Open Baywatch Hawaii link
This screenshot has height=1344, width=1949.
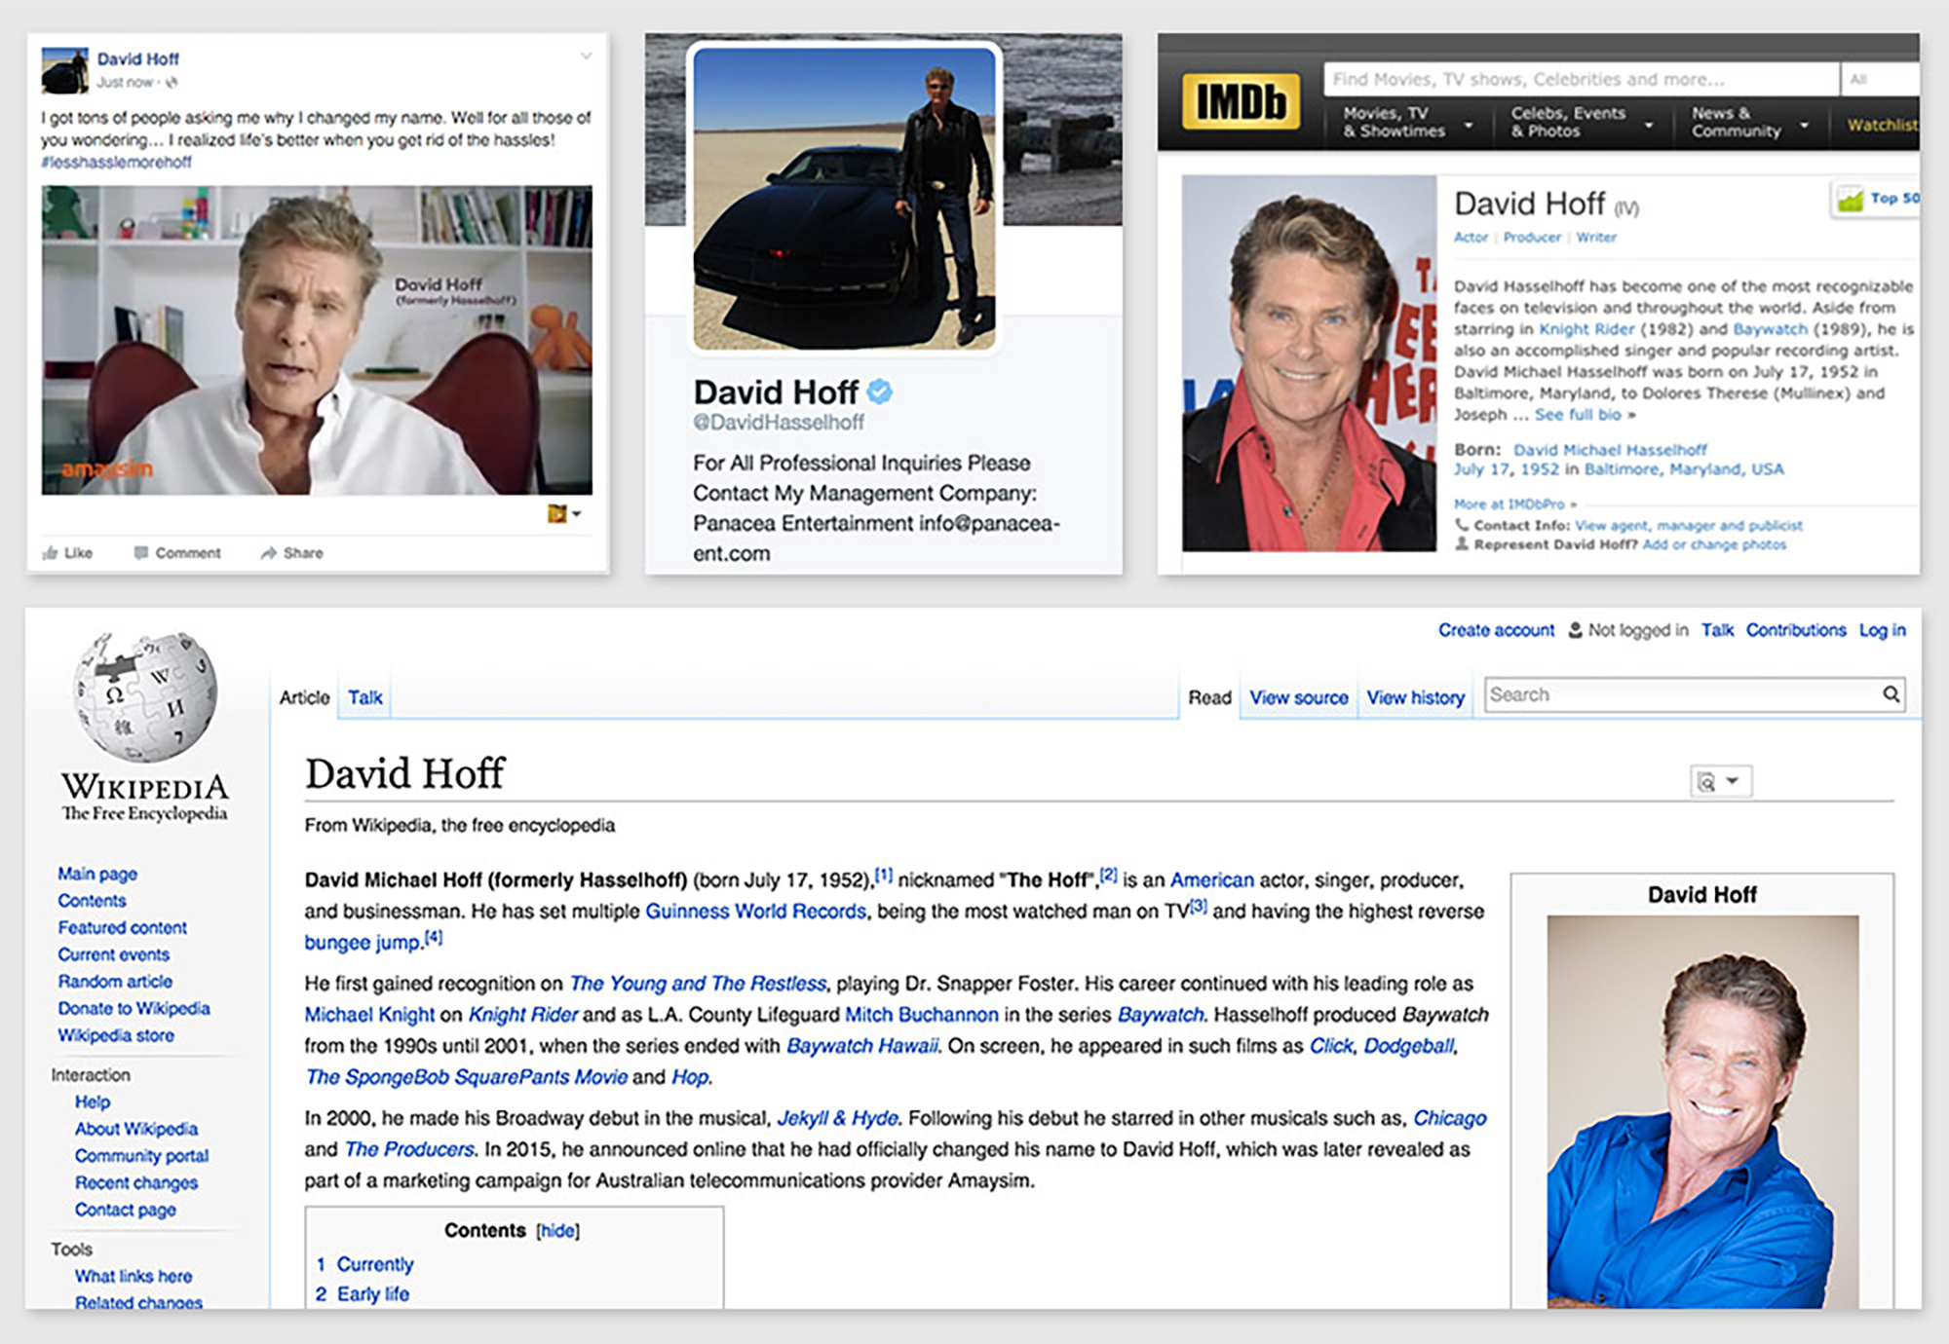862,1046
